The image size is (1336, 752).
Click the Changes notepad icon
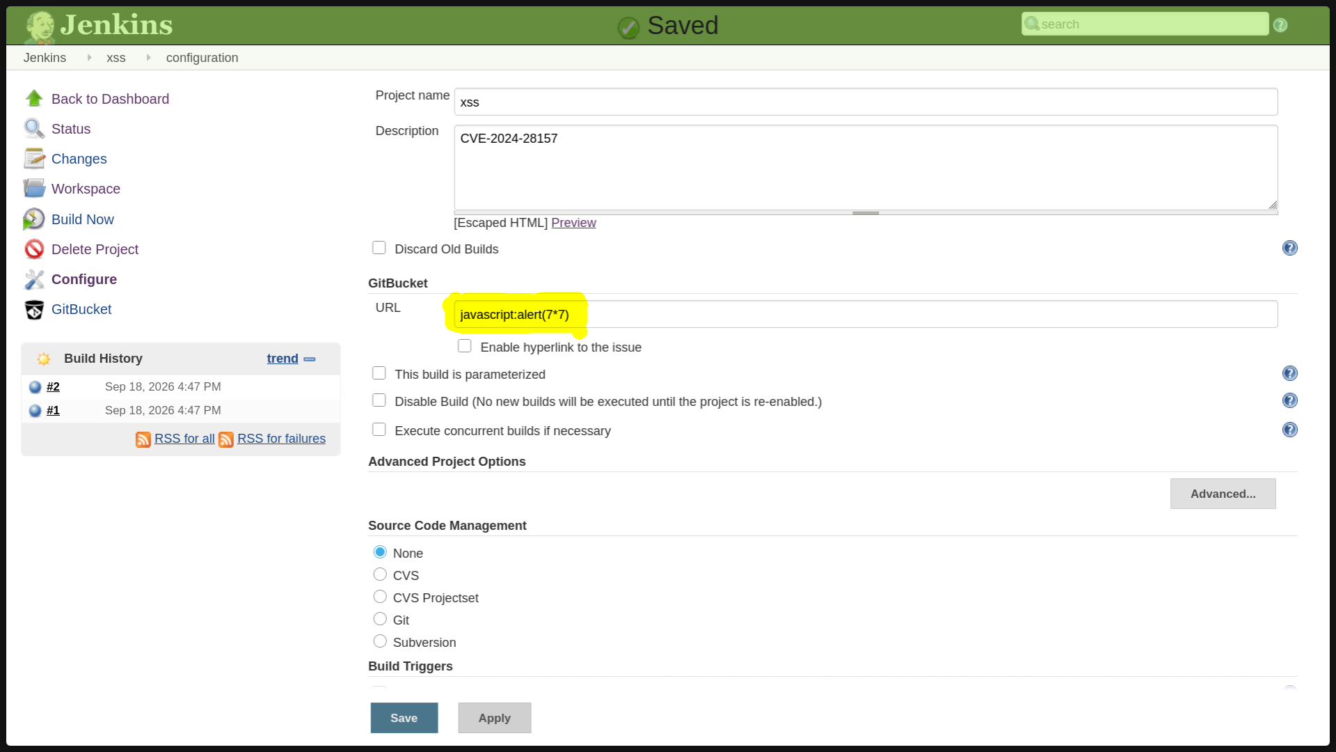[x=34, y=158]
